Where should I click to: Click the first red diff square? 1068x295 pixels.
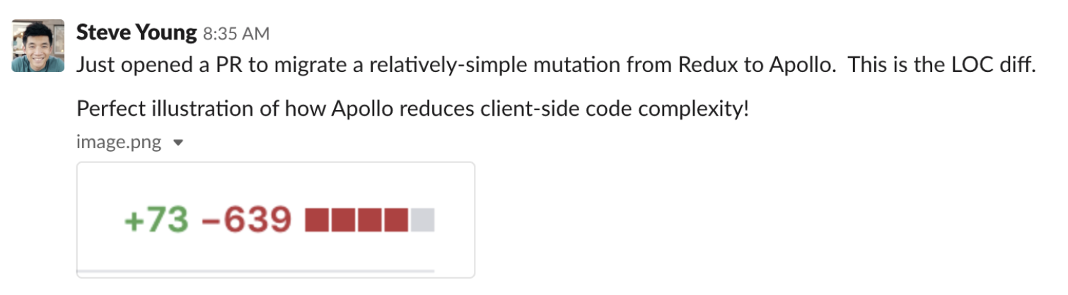coord(317,220)
